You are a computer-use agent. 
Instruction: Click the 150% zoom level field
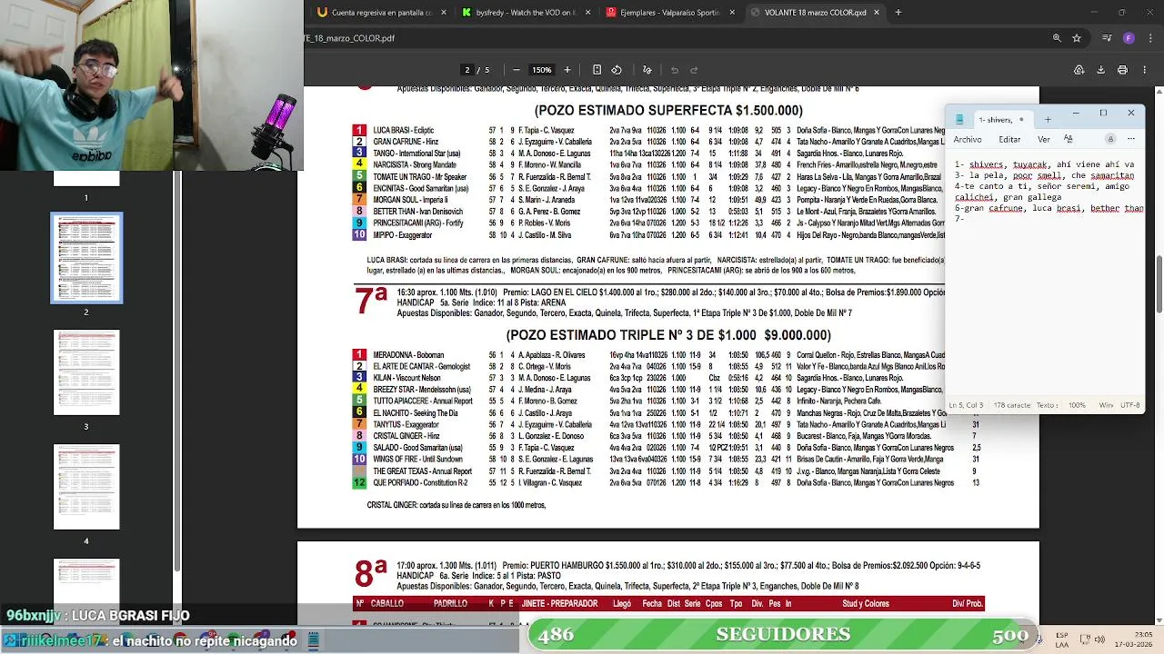542,70
